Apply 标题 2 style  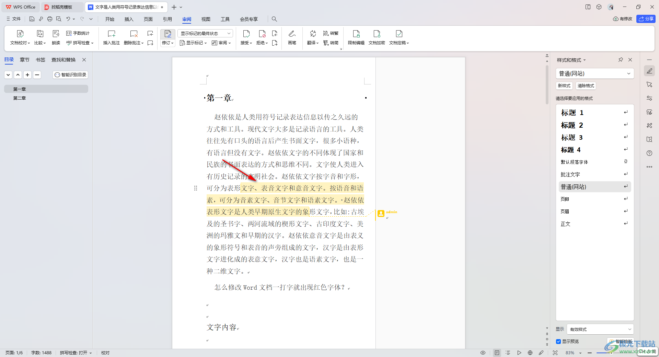[594, 125]
